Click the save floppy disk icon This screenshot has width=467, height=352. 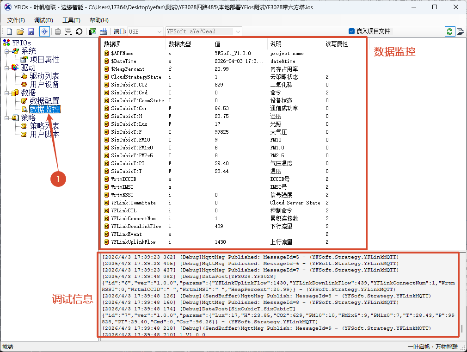coord(31,31)
